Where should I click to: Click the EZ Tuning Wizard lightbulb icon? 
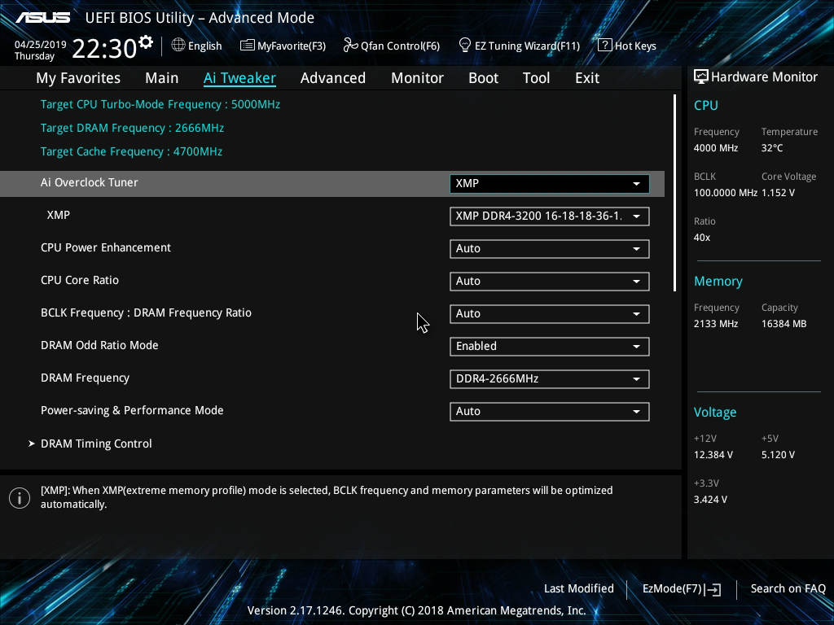(x=465, y=46)
